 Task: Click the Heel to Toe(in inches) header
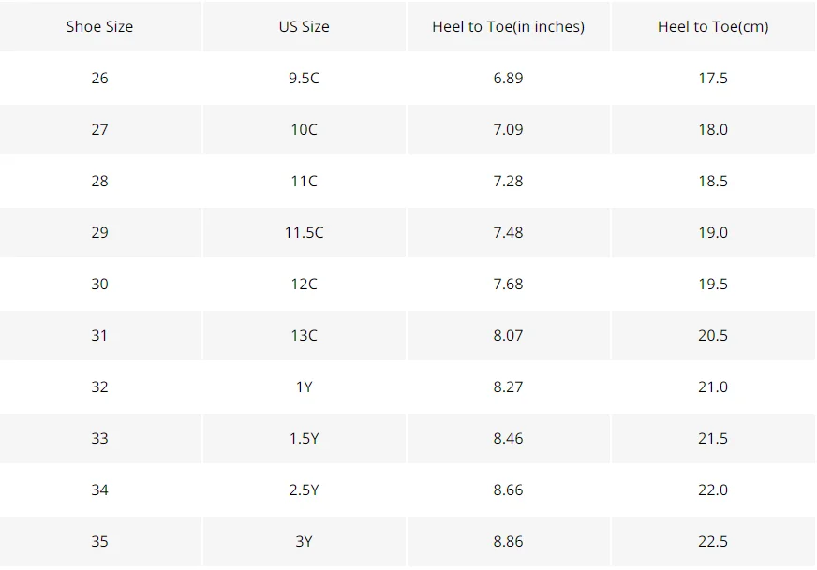click(508, 26)
